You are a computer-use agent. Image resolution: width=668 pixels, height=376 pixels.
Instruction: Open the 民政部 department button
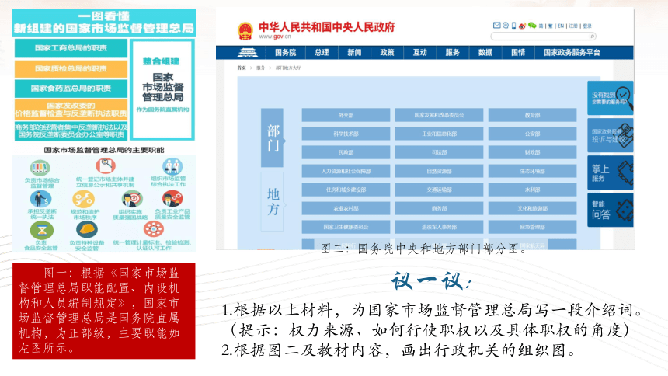346,152
